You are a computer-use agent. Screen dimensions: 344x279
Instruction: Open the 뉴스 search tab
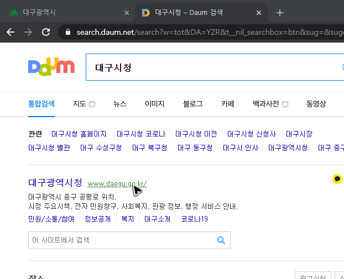pos(120,104)
